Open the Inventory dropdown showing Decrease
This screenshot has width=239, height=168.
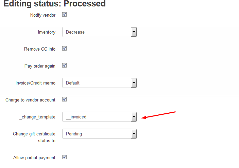99,32
